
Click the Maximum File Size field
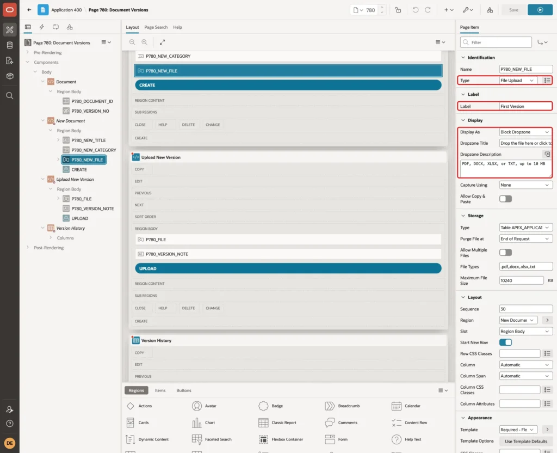[521, 280]
